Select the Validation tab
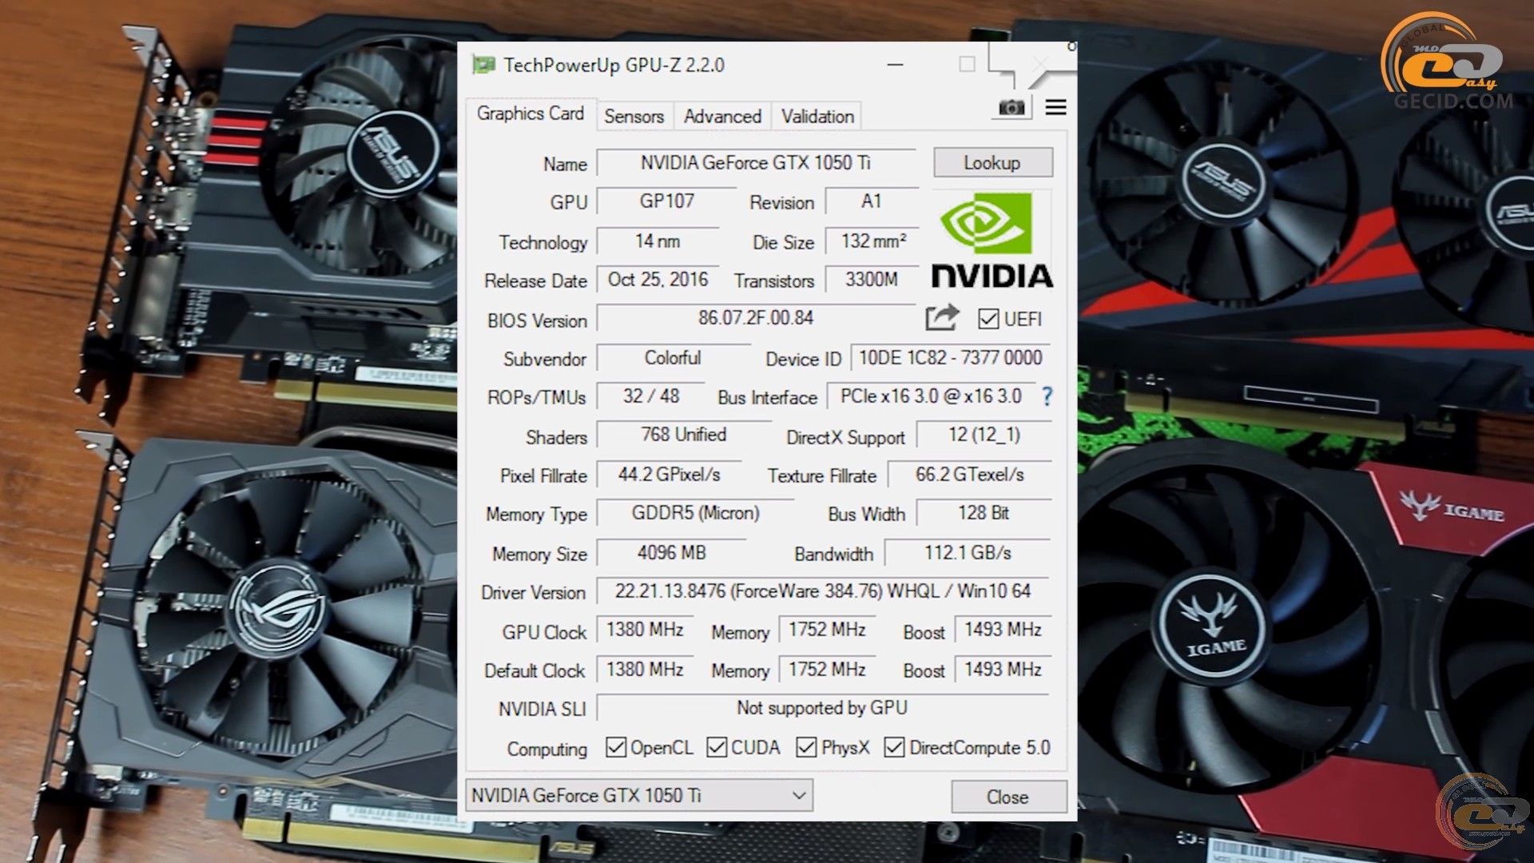Image resolution: width=1534 pixels, height=863 pixels. click(815, 116)
